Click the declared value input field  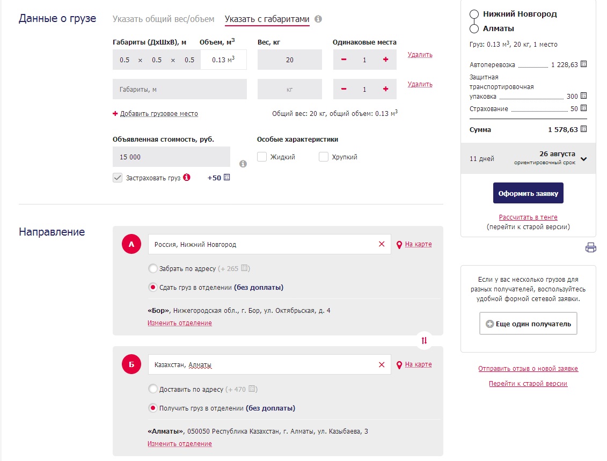coord(171,157)
